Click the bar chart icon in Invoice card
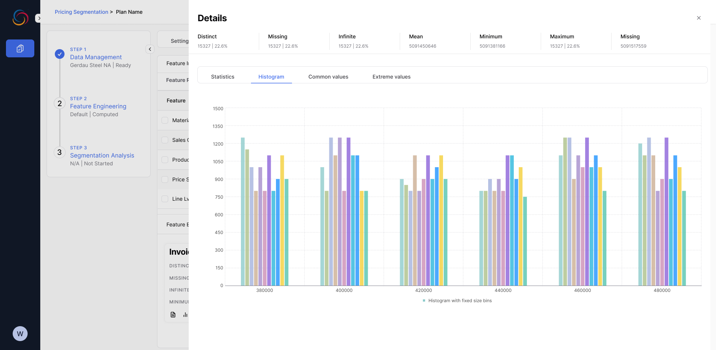 point(185,315)
